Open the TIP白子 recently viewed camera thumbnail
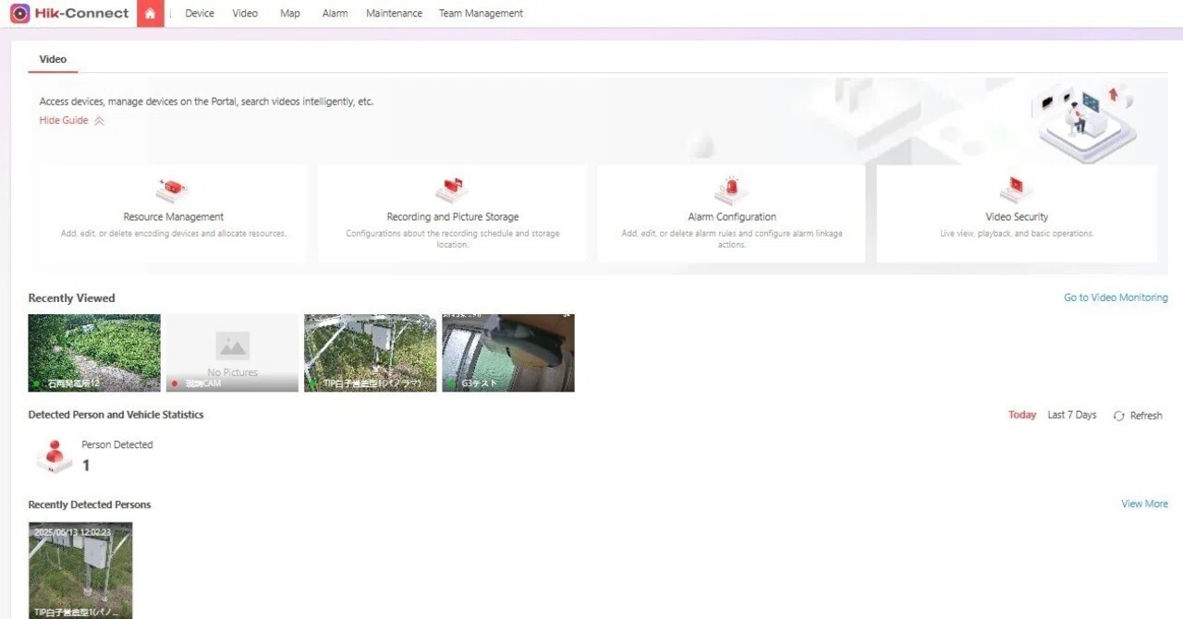1183x619 pixels. [370, 353]
